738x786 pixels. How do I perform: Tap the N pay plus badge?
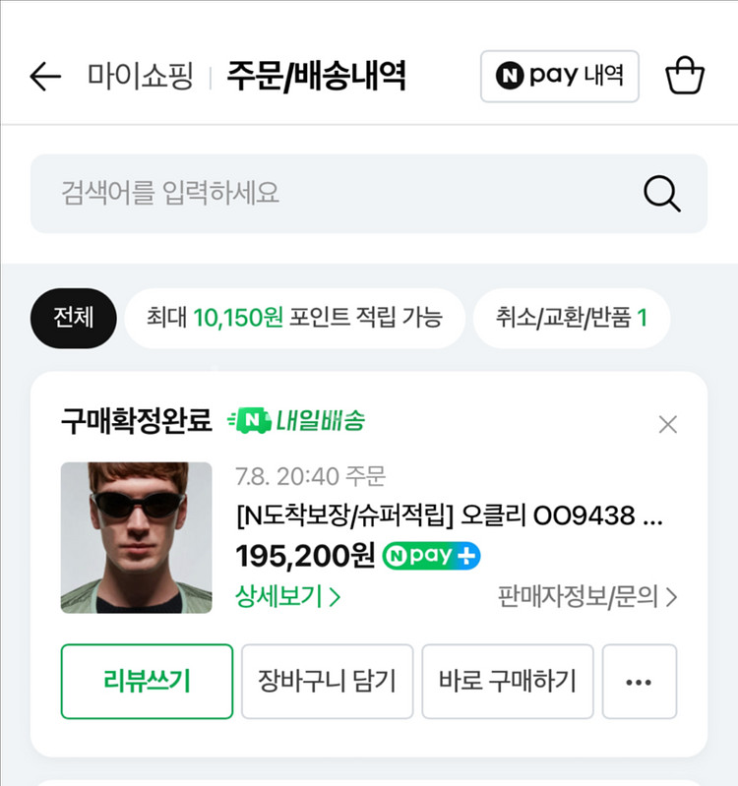431,556
